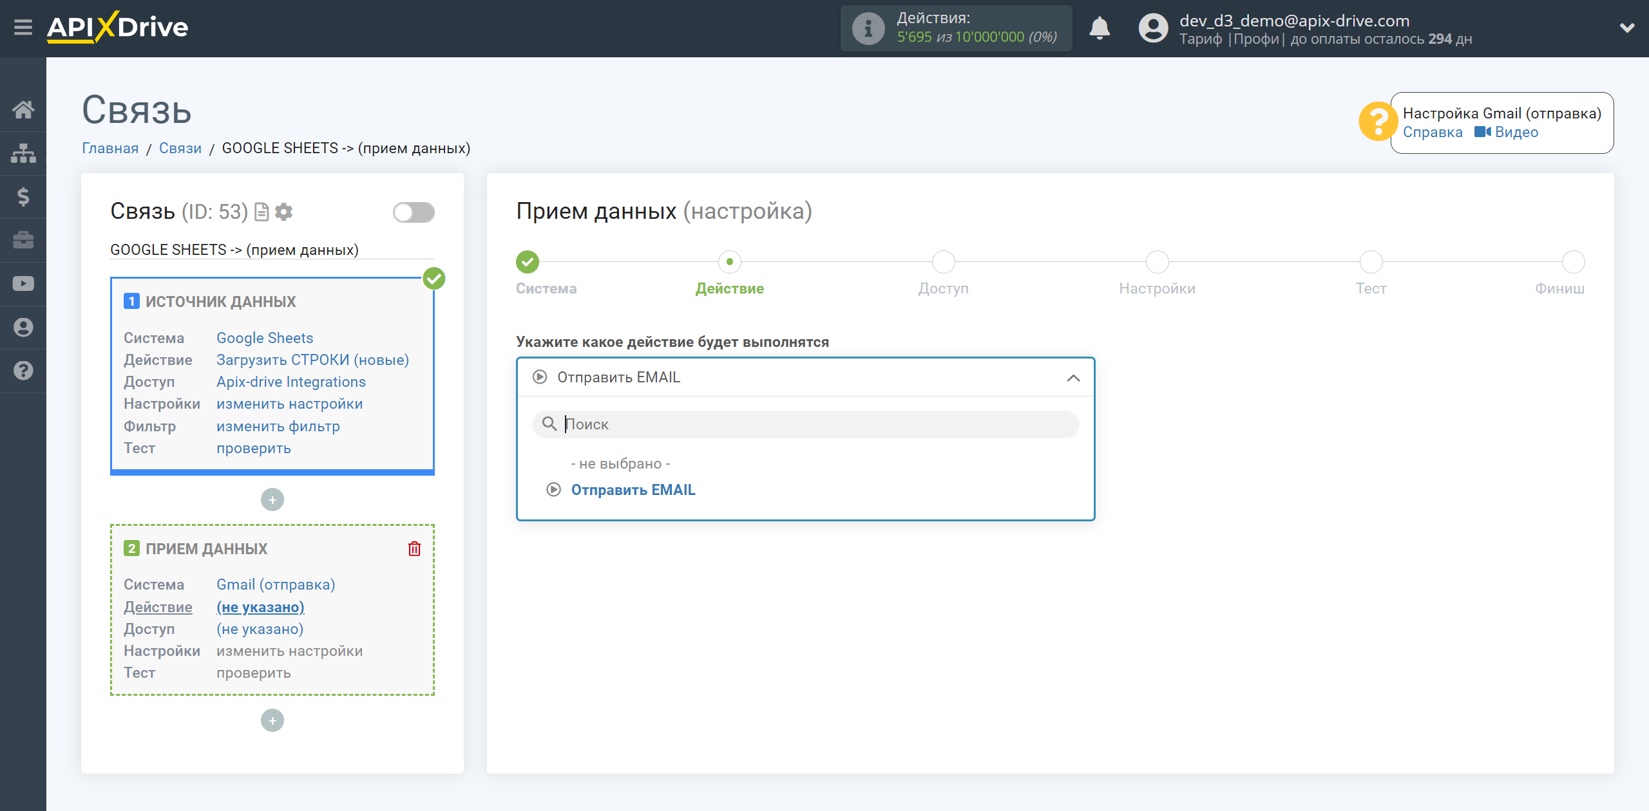1649x811 pixels.
Task: Click Действие (не указано) link
Action: click(260, 607)
